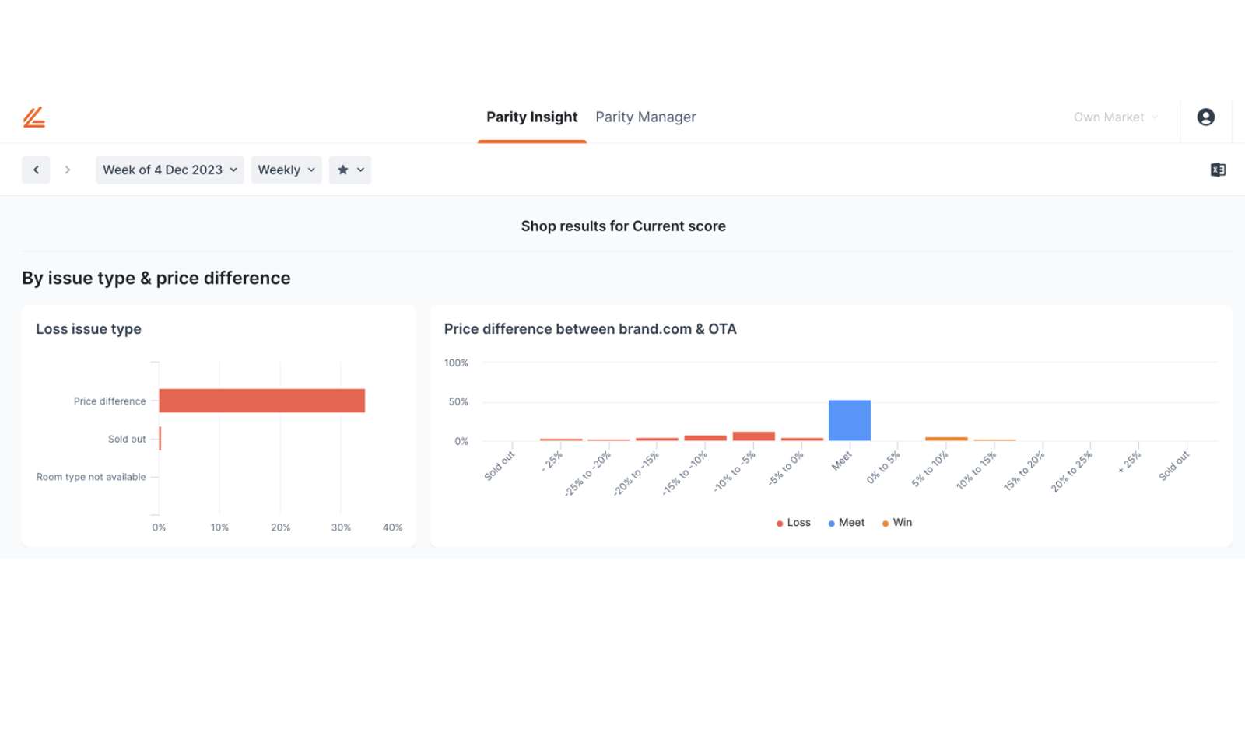Open the Week of 4 Dec 2023 dropdown
1245x729 pixels.
click(x=170, y=170)
